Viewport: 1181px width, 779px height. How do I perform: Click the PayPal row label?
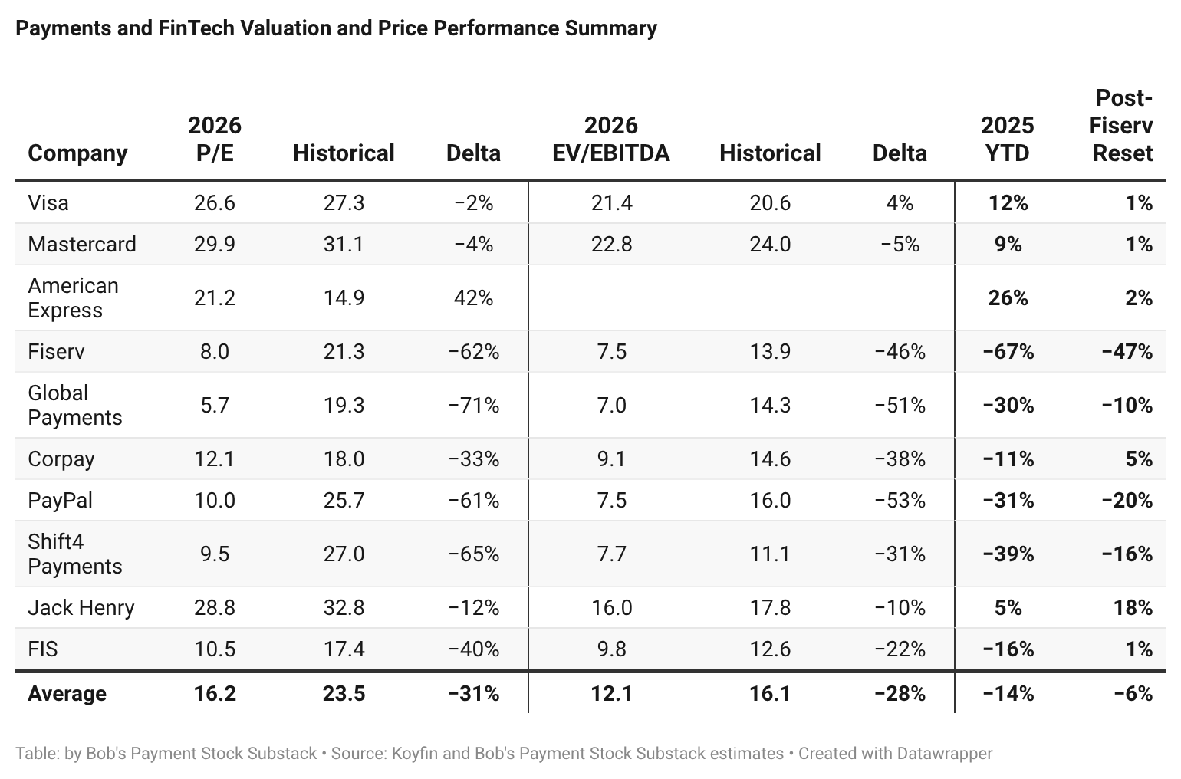point(60,500)
